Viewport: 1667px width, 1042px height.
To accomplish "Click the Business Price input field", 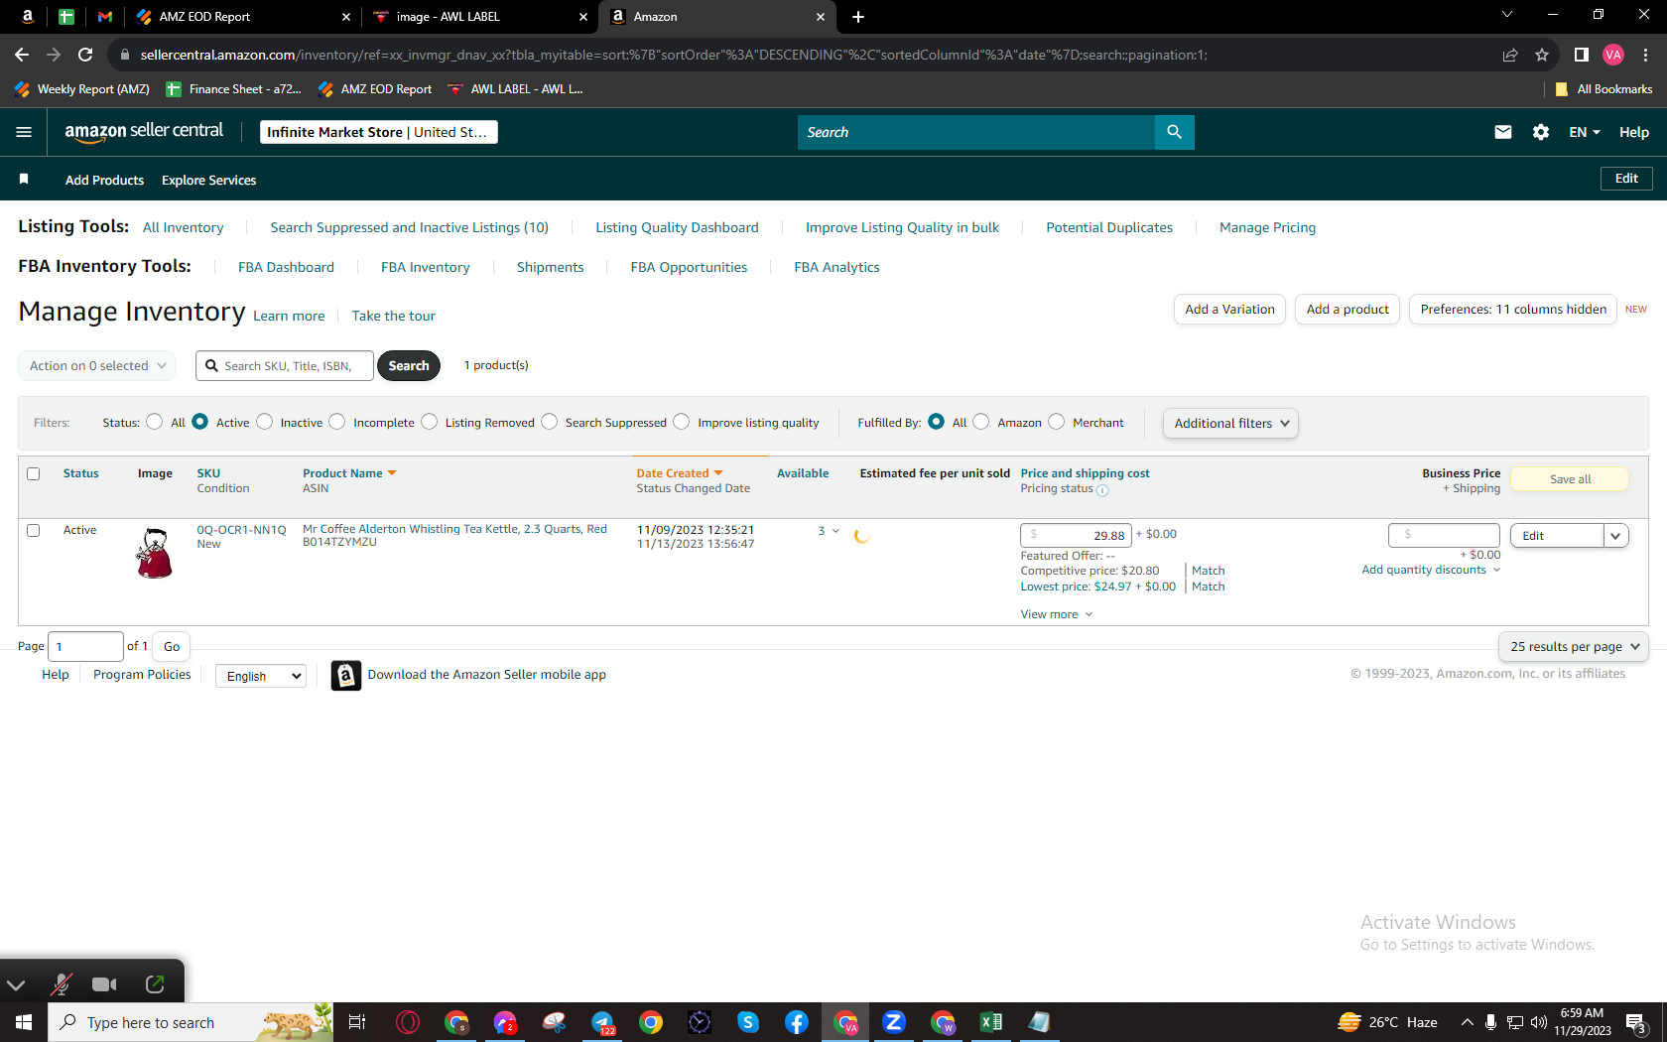I will point(1444,535).
